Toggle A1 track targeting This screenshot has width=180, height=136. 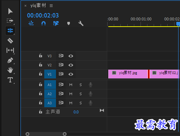pos(50,85)
